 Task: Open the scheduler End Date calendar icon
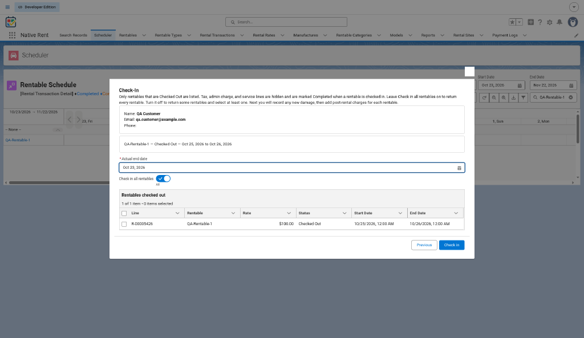[x=571, y=85]
